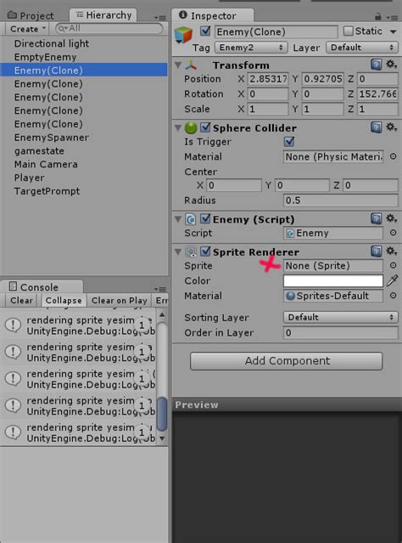This screenshot has height=543, width=402.
Task: Click the Position X value field
Action: (267, 79)
